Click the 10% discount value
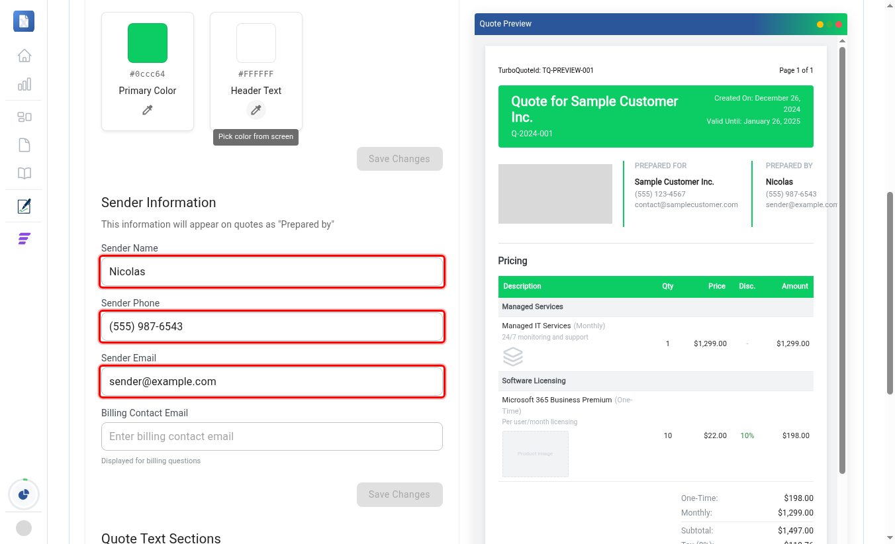Viewport: 895px width, 544px height. 747,435
